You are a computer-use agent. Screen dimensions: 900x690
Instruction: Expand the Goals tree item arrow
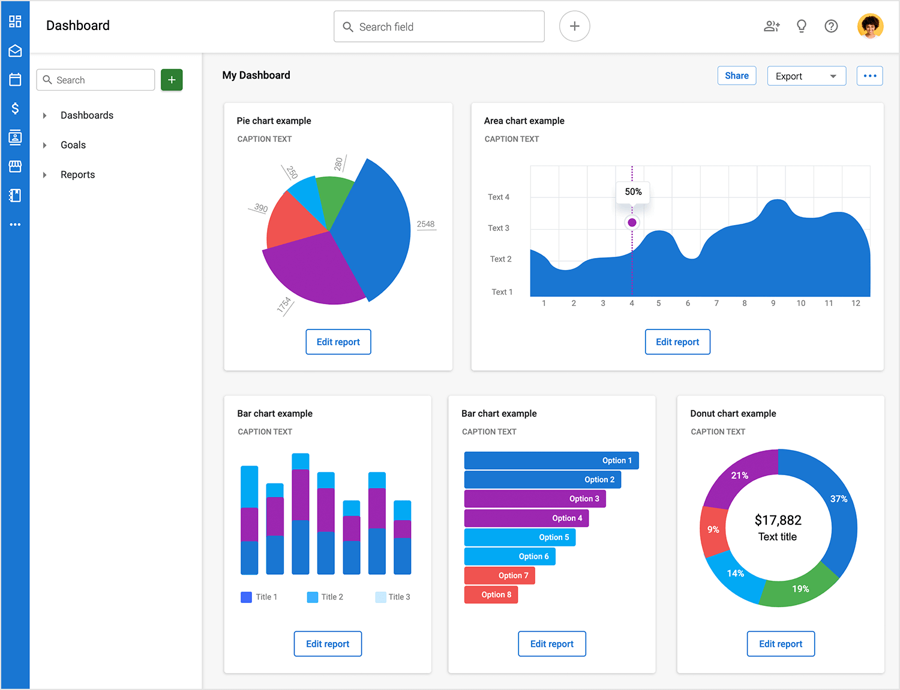click(44, 145)
